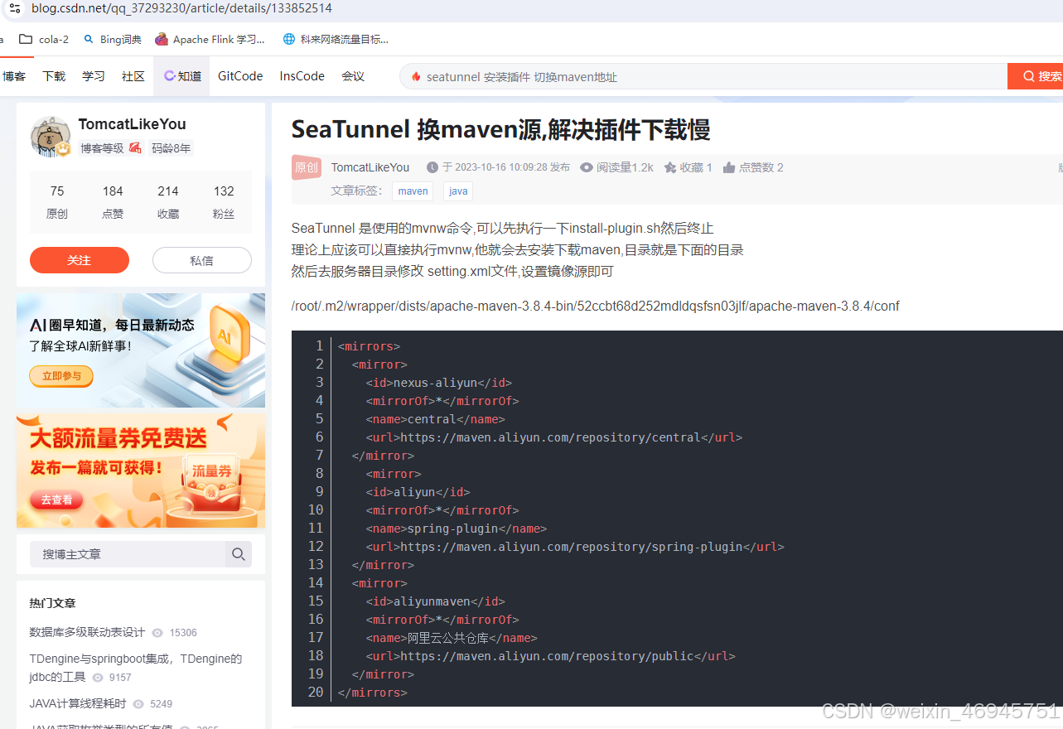Click in the top search input field

[x=704, y=77]
